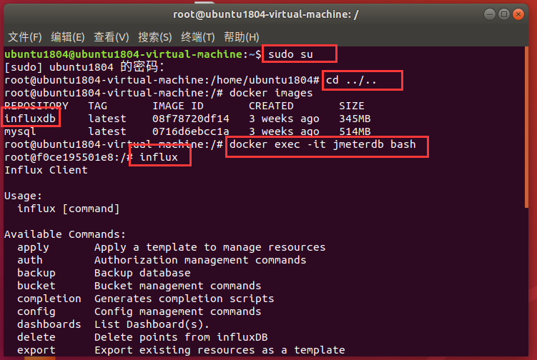Click the '[sudo] ubuntu1804 的密码:' prompt line

click(84, 67)
